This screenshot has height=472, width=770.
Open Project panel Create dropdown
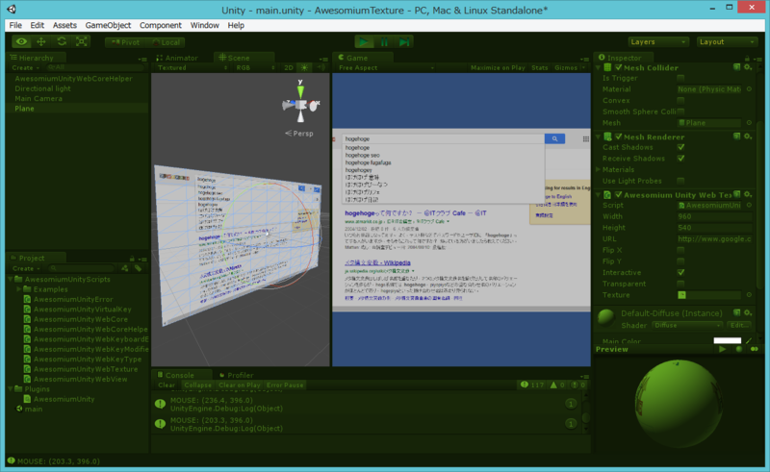pyautogui.click(x=26, y=268)
